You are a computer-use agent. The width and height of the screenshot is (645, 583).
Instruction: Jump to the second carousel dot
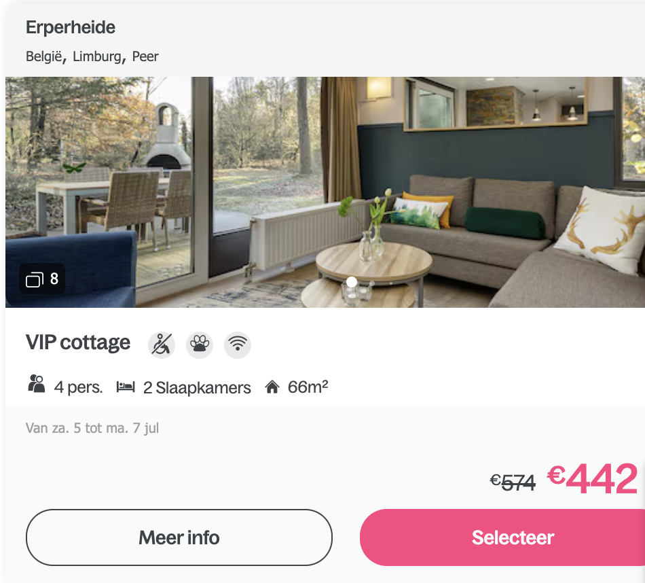coord(372,283)
